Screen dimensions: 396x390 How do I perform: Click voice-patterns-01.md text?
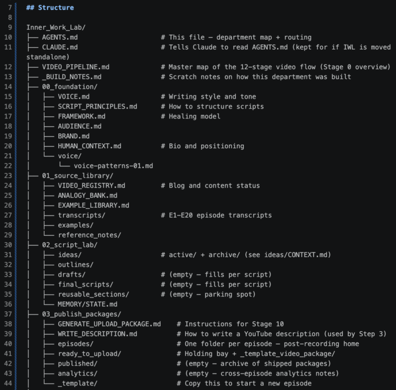click(113, 166)
